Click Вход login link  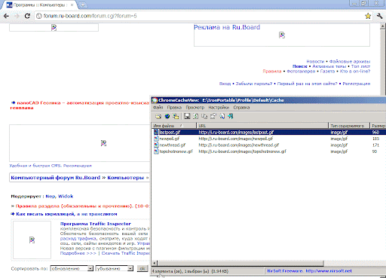coord(225,84)
